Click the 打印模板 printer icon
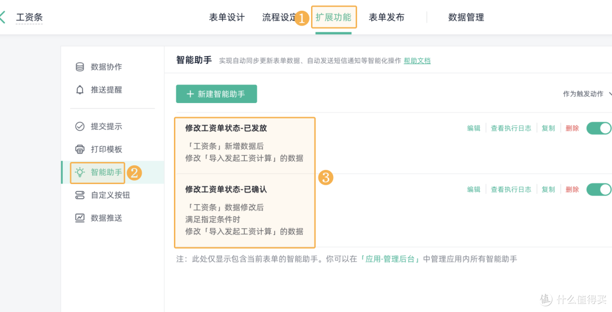 click(x=80, y=149)
